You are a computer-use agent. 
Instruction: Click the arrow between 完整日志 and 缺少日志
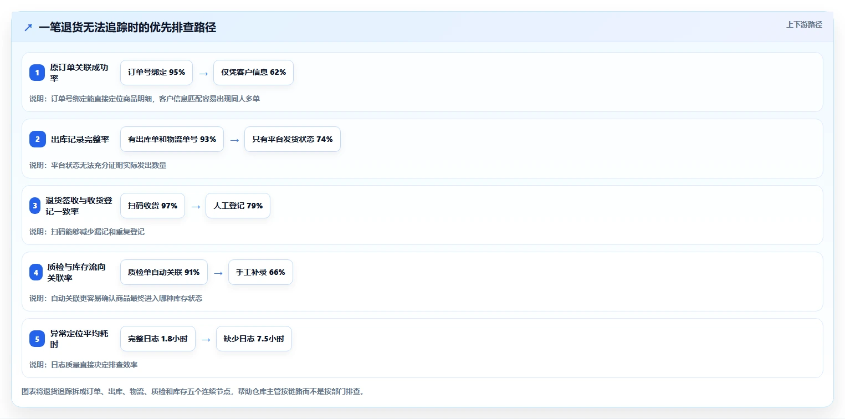pyautogui.click(x=206, y=339)
